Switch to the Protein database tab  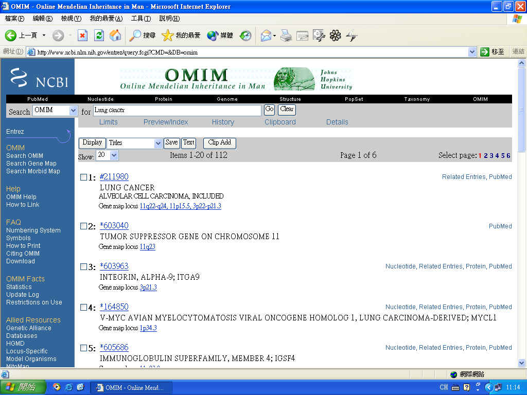164,99
